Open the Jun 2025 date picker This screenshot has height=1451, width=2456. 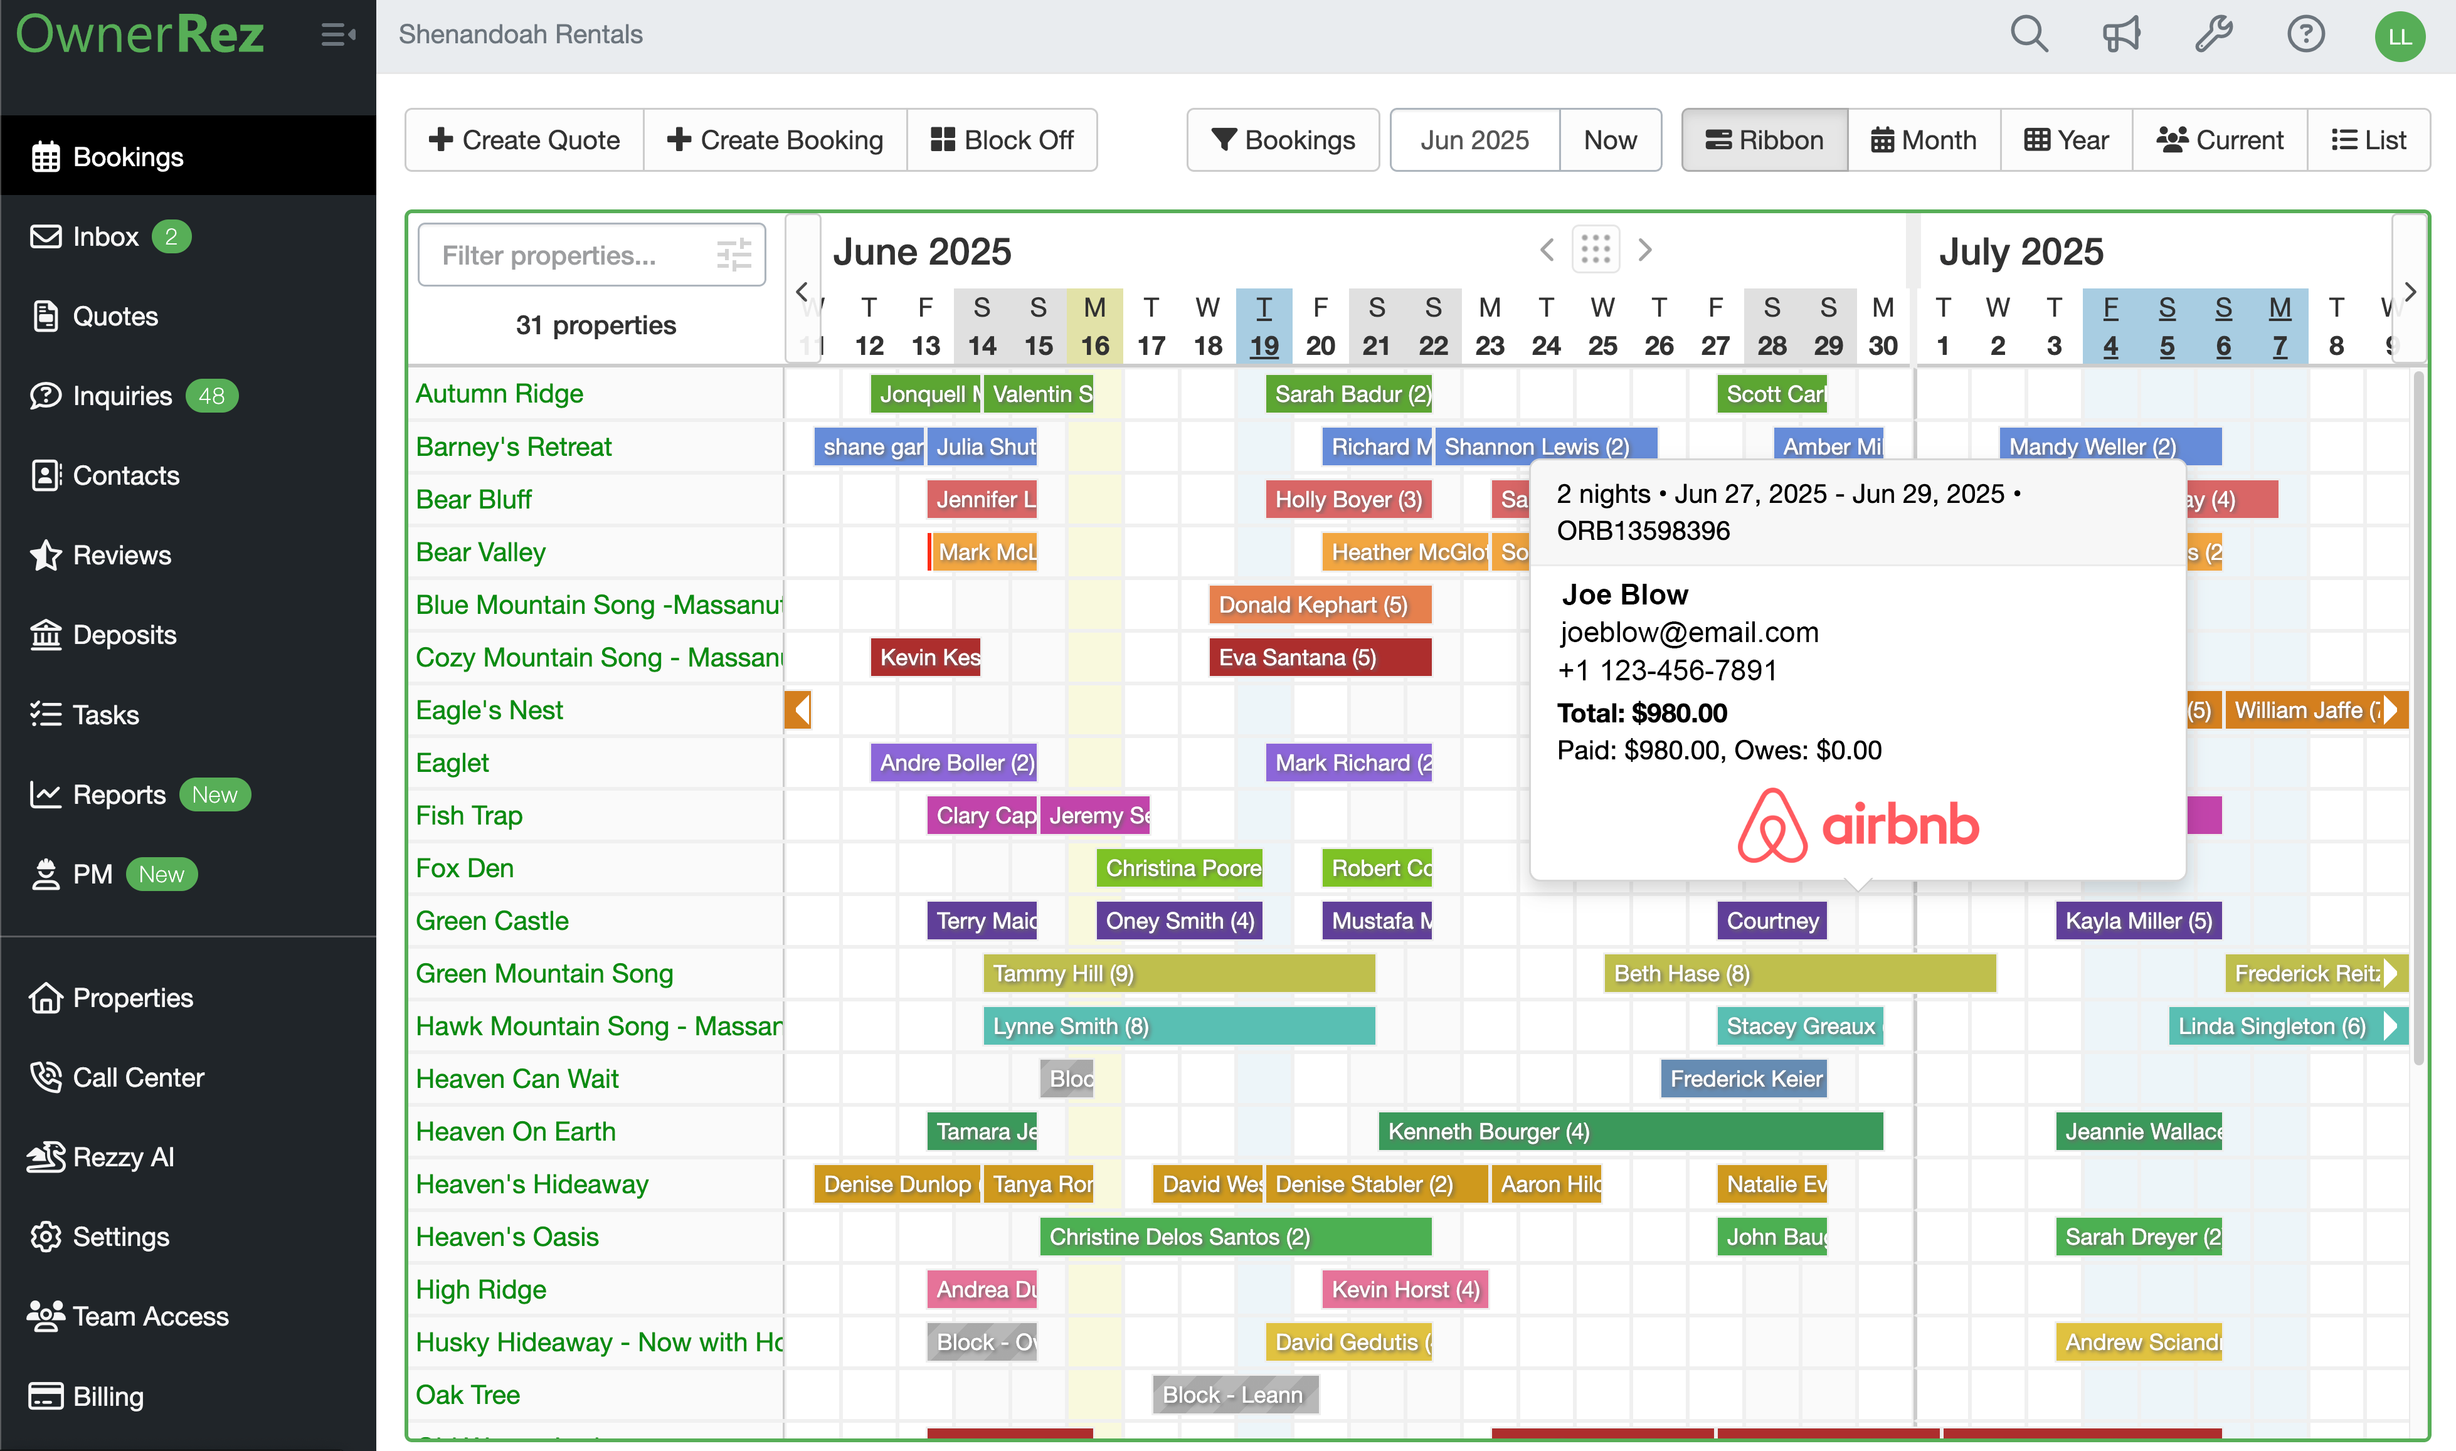tap(1474, 140)
